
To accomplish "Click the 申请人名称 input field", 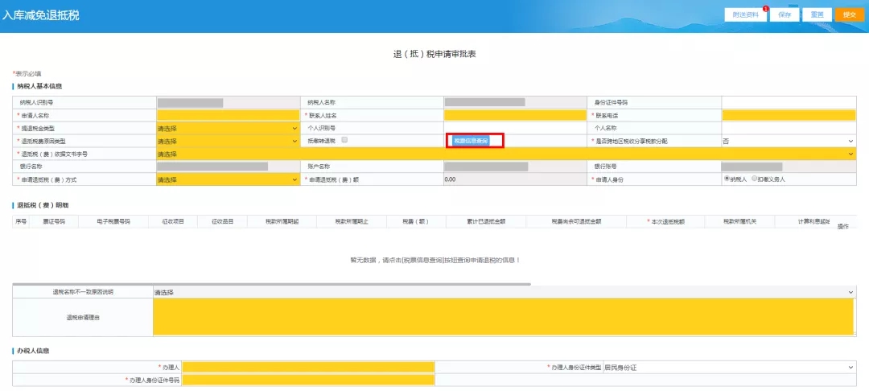I will tap(228, 116).
